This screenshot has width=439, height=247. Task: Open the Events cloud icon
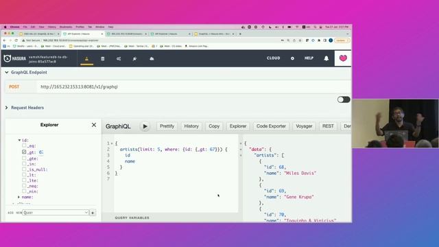coord(152,58)
